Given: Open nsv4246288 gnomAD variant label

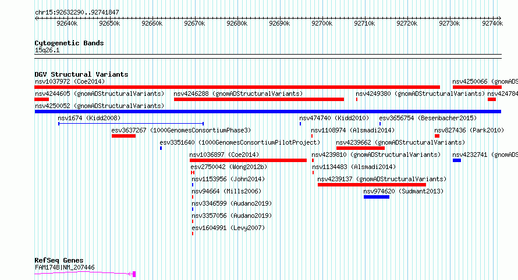Looking at the screenshot, I should (238, 94).
